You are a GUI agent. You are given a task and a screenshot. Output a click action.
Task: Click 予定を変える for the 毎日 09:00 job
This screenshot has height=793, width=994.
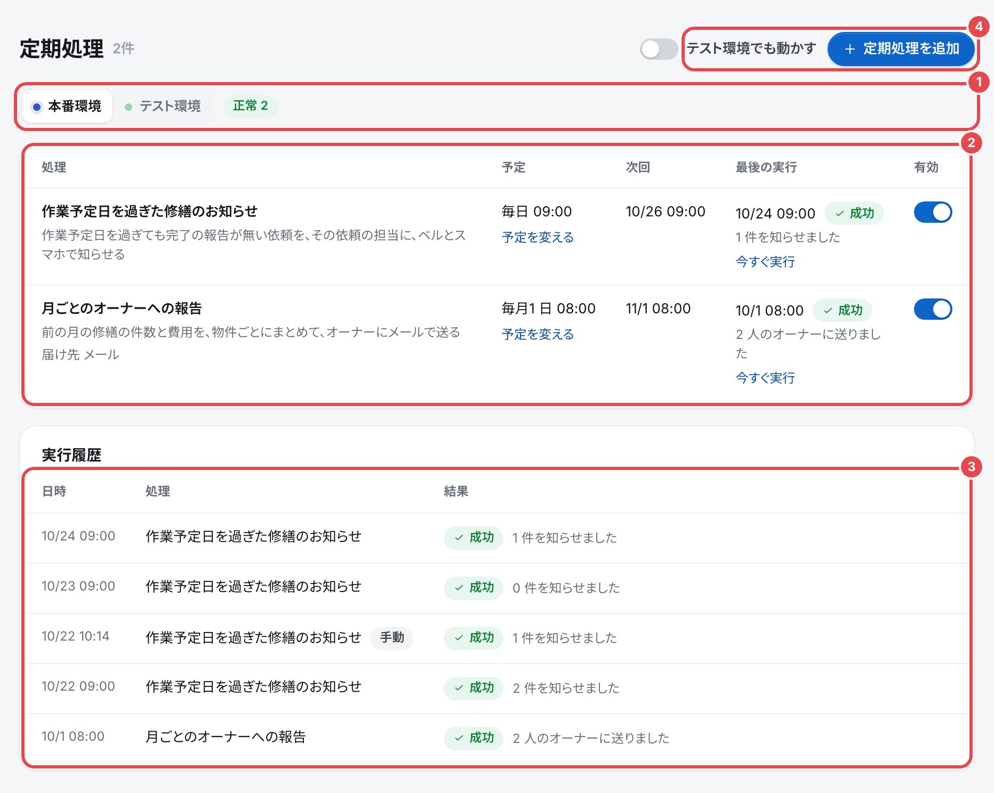click(x=538, y=237)
